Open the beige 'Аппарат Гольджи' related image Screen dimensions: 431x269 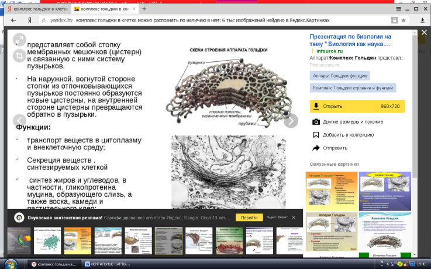332,232
